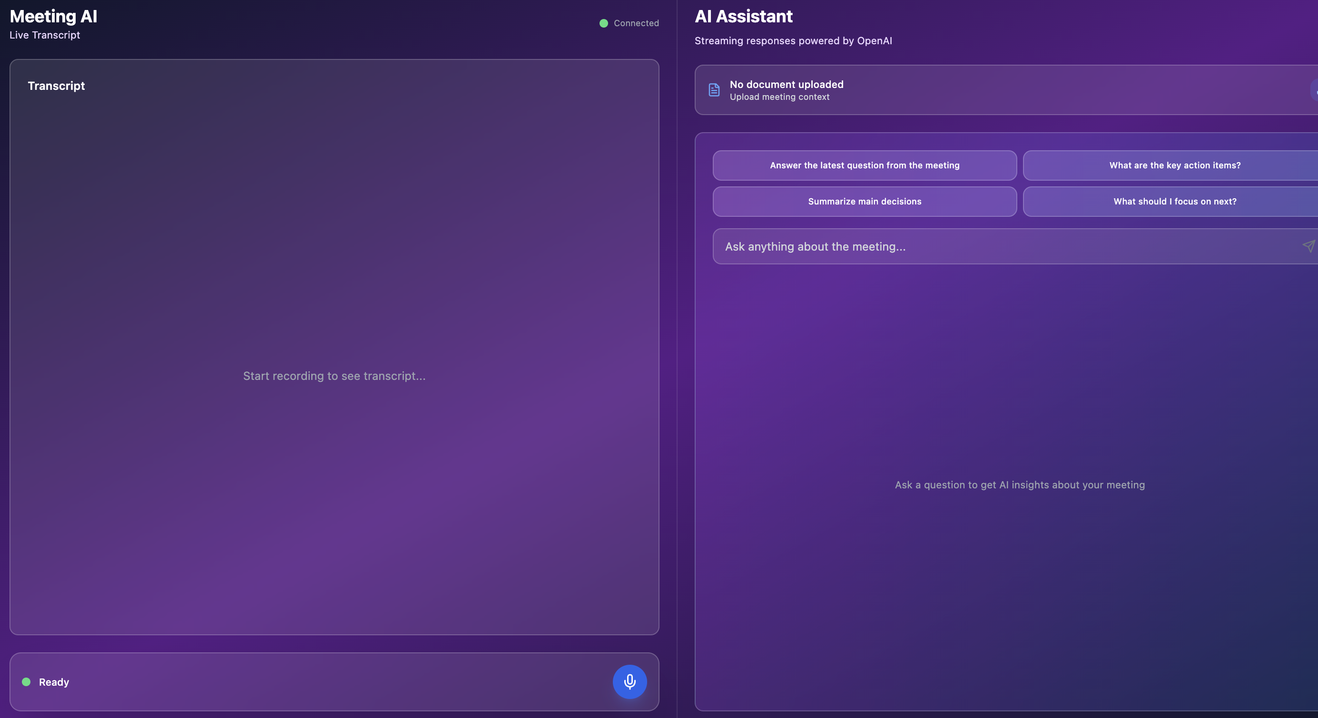Click the partially visible upload button at right edge
Image resolution: width=1318 pixels, height=718 pixels.
(x=1315, y=90)
